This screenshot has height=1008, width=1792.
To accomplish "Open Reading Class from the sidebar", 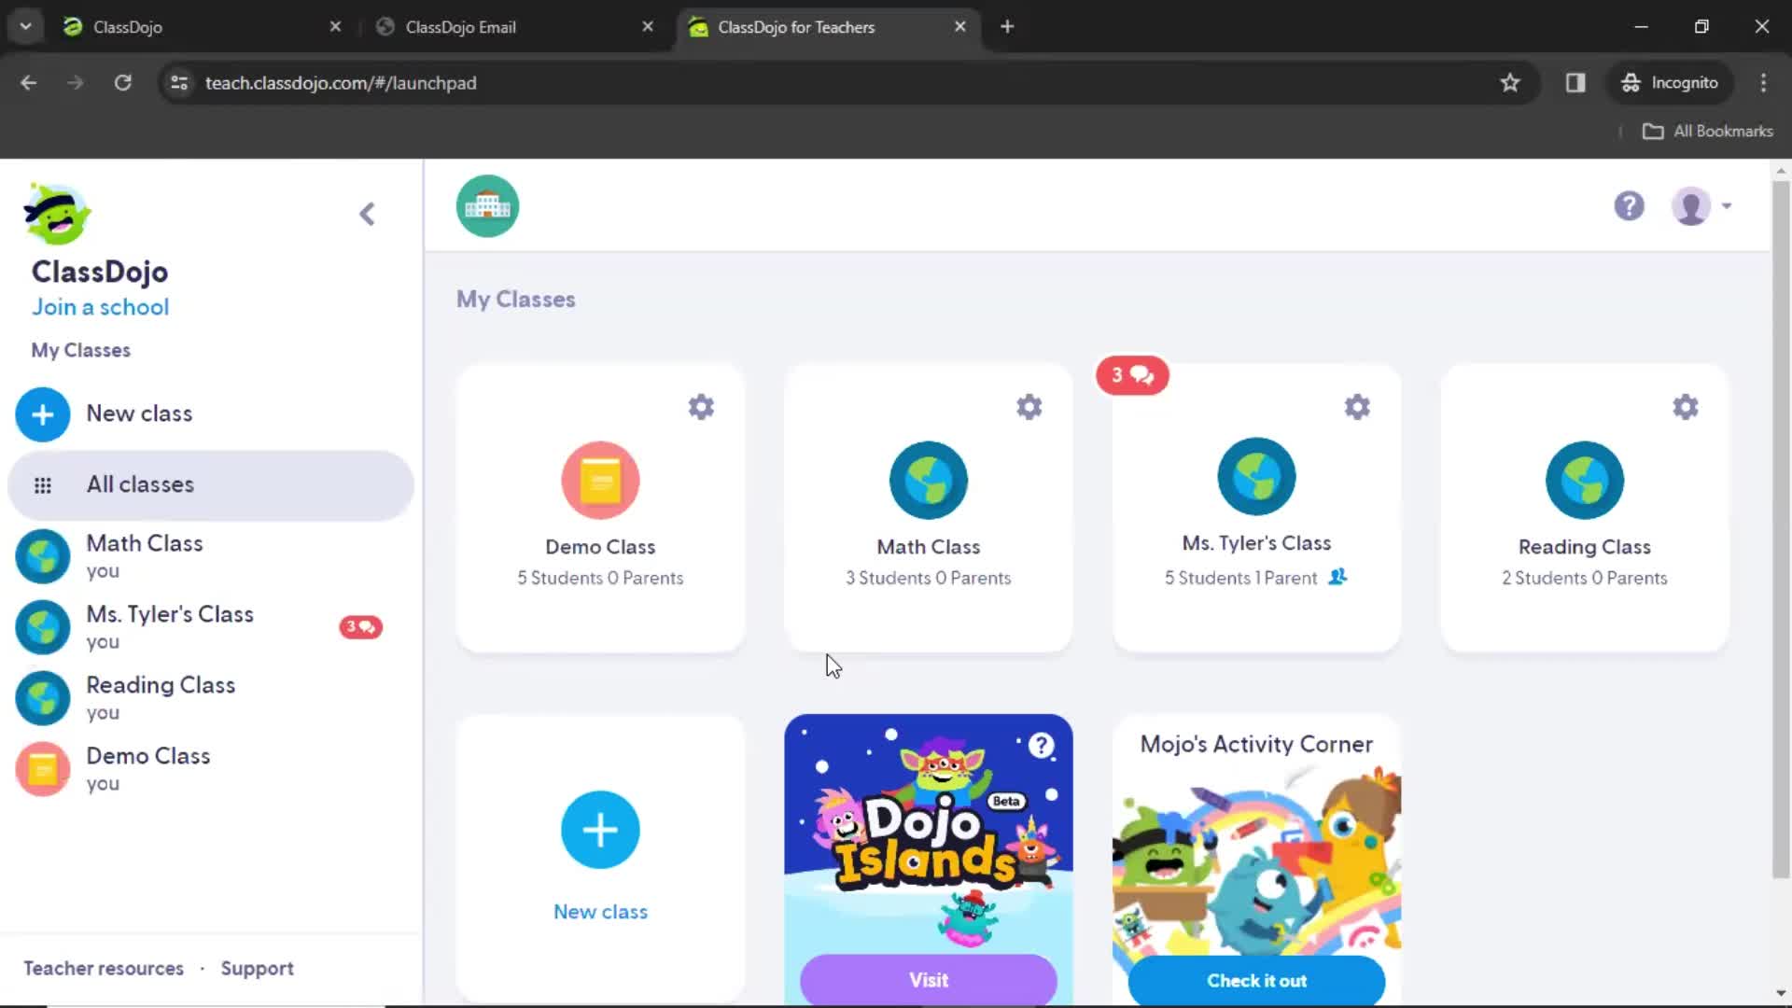I will [211, 698].
